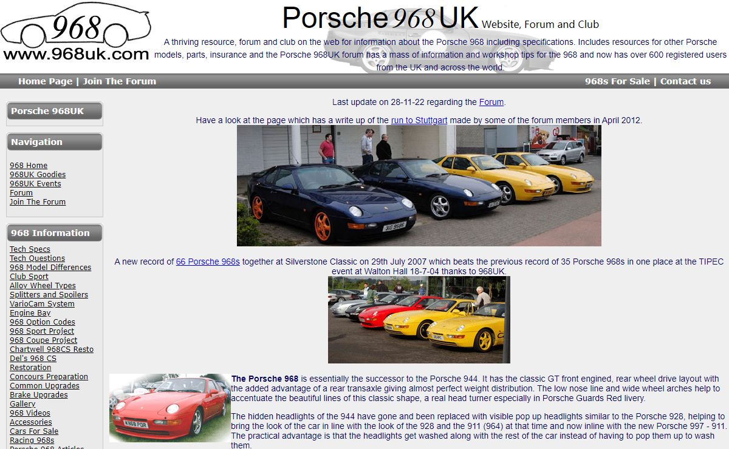Image resolution: width=729 pixels, height=449 pixels.
Task: Click the 968uk.com car logo
Action: [x=75, y=32]
